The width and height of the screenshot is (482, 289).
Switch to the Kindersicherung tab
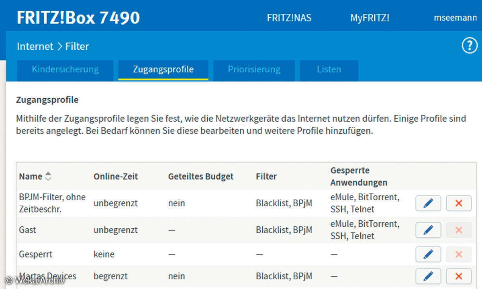pyautogui.click(x=65, y=70)
